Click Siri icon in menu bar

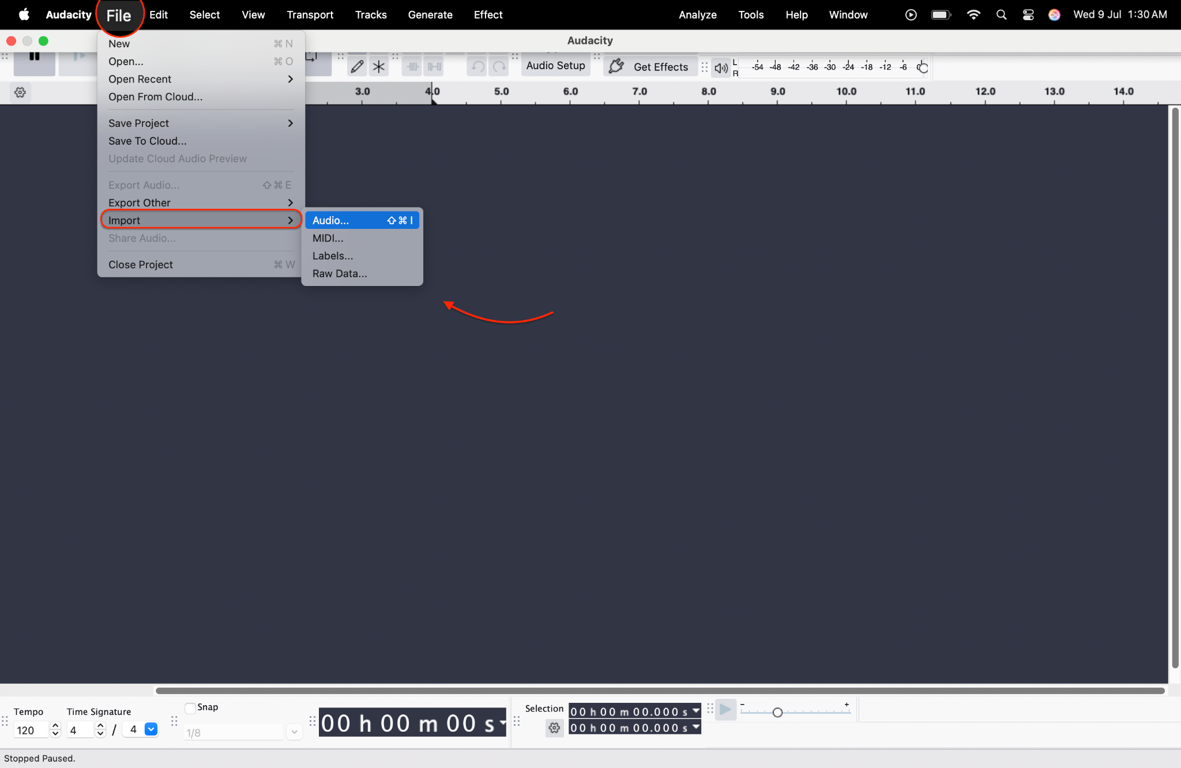tap(1054, 14)
